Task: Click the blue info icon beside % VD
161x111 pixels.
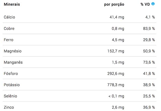Action: [153, 4]
